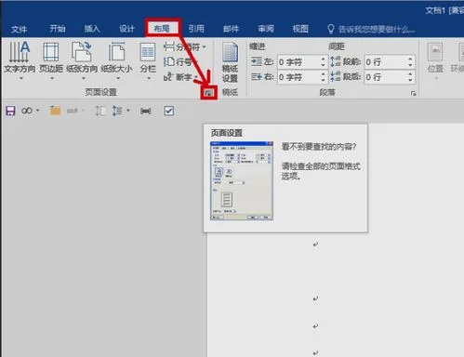Switch to the 引用 ribbon tab
The height and width of the screenshot is (357, 464).
pyautogui.click(x=196, y=29)
